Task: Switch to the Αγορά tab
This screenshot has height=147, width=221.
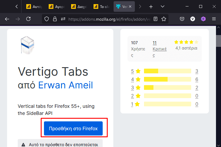Action: pos(57,6)
